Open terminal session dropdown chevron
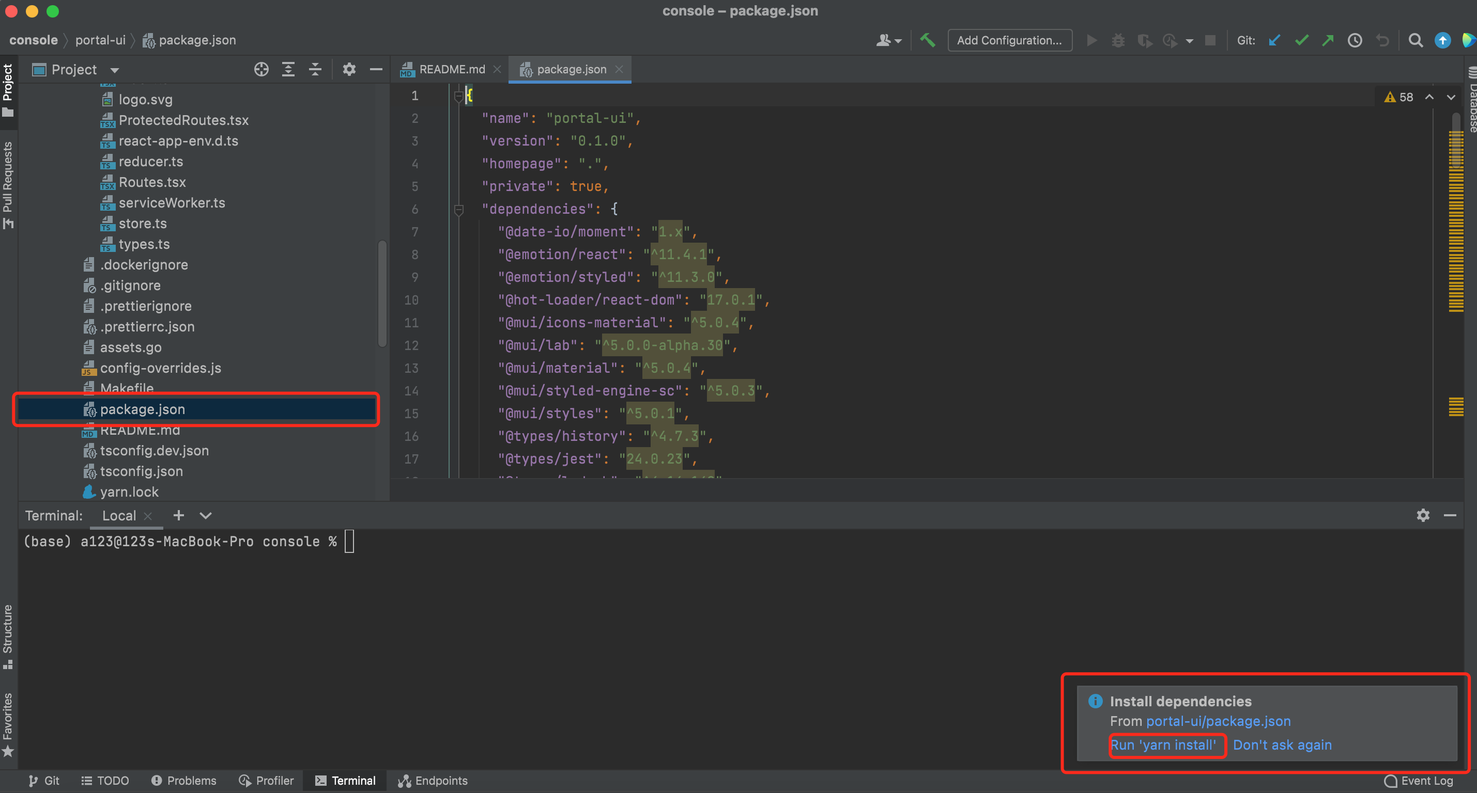The image size is (1477, 793). coord(205,515)
